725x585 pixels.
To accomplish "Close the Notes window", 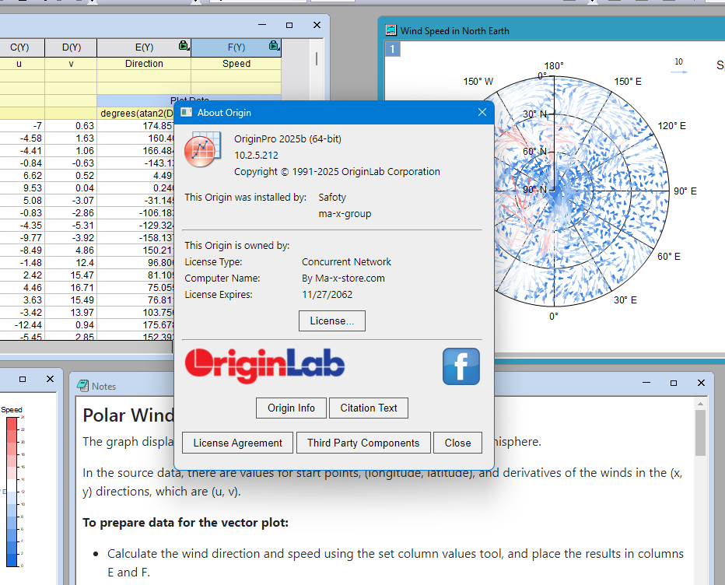I will tap(701, 383).
